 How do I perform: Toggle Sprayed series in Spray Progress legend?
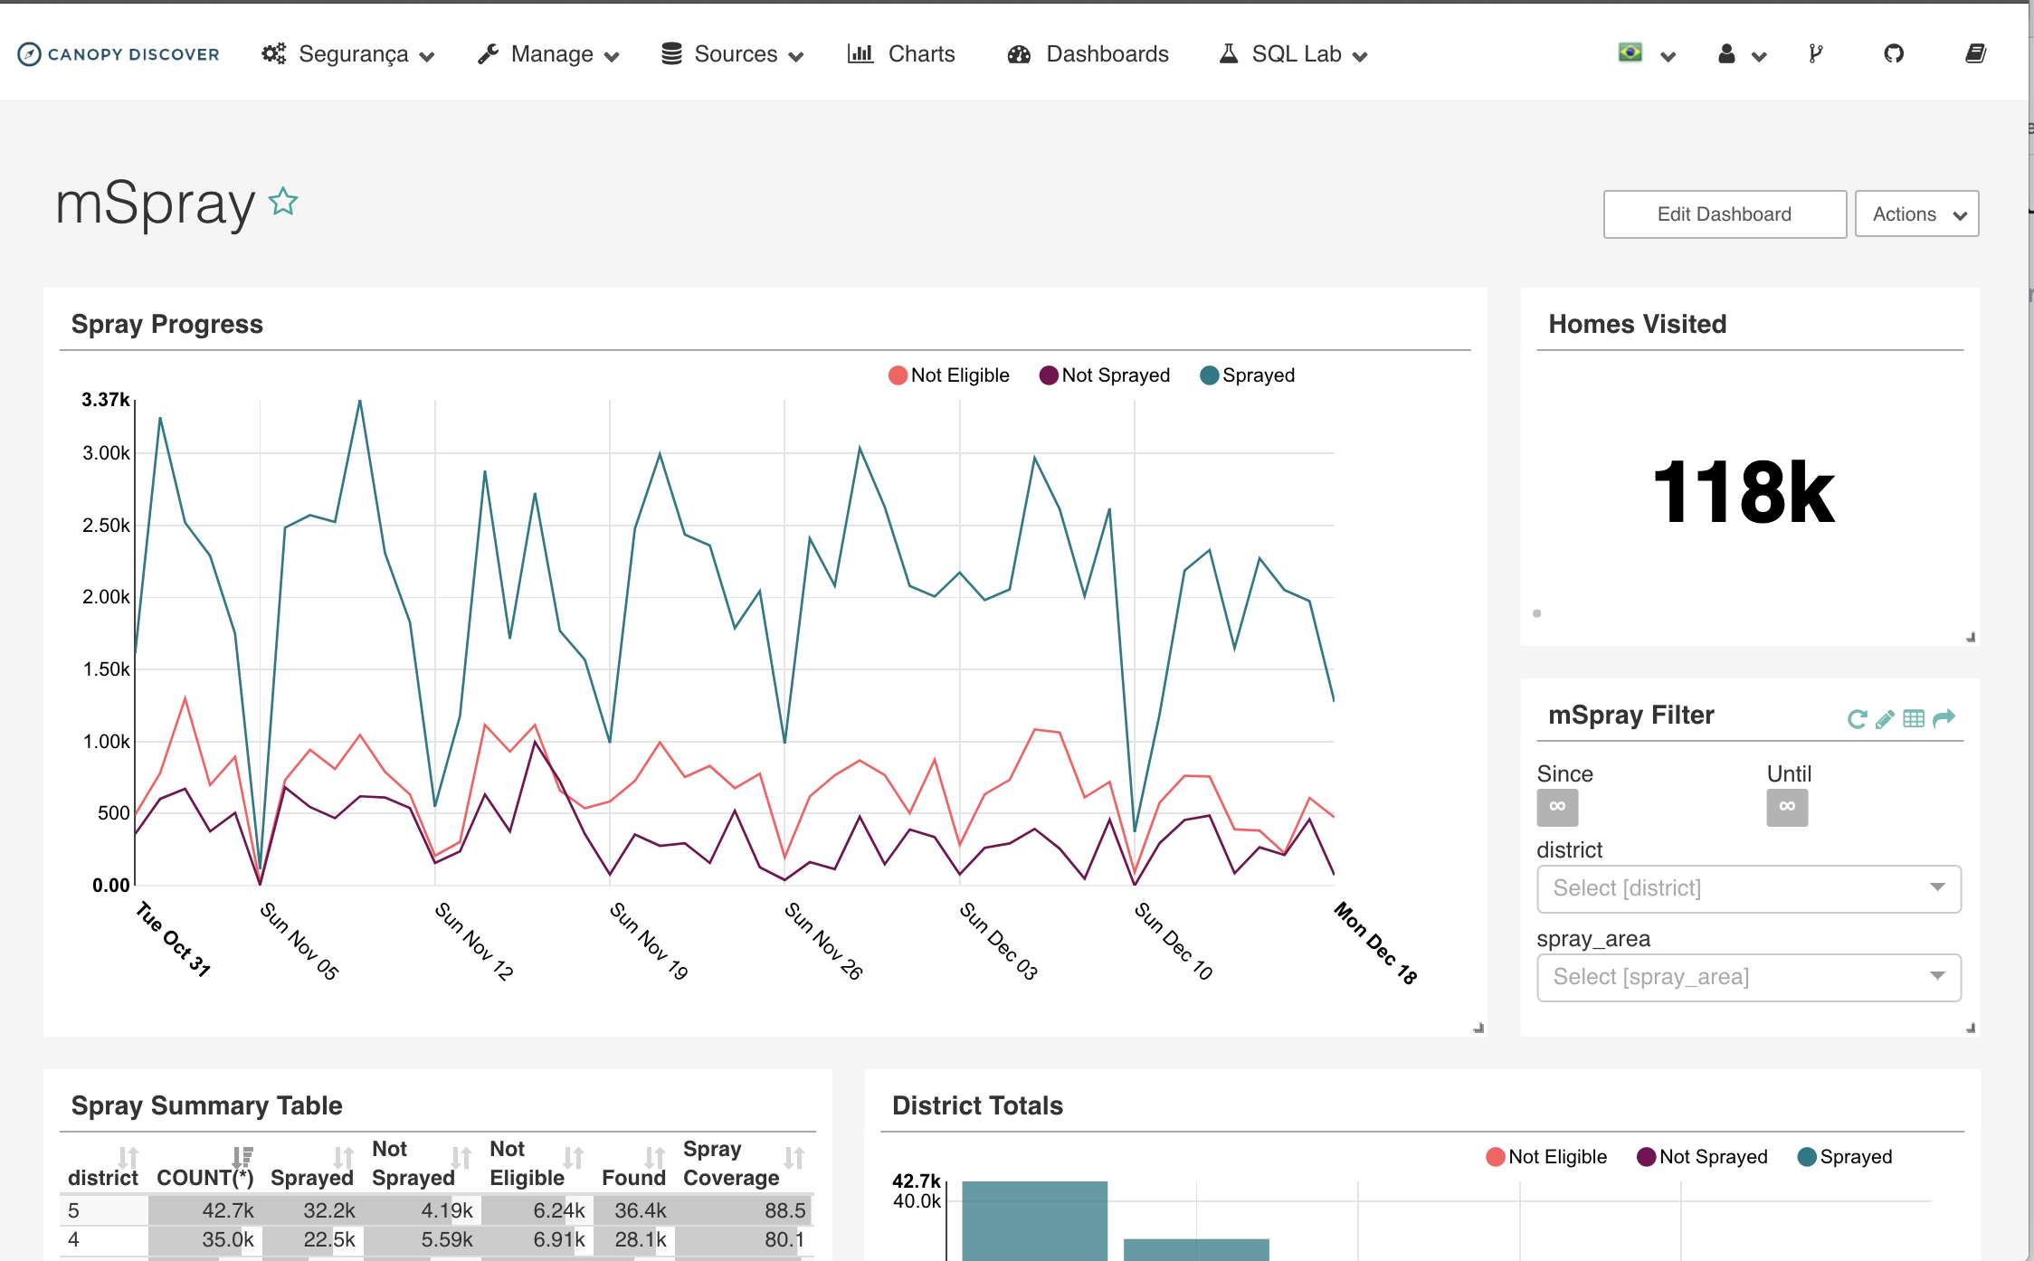tap(1247, 375)
